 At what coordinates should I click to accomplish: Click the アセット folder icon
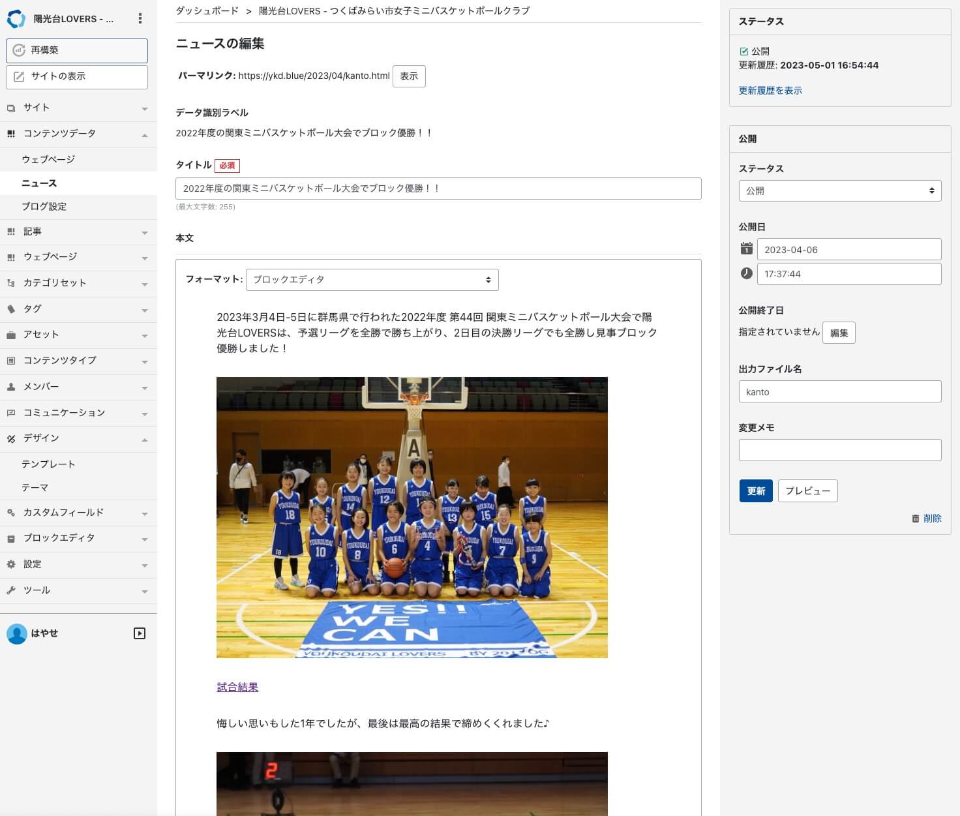click(x=11, y=335)
